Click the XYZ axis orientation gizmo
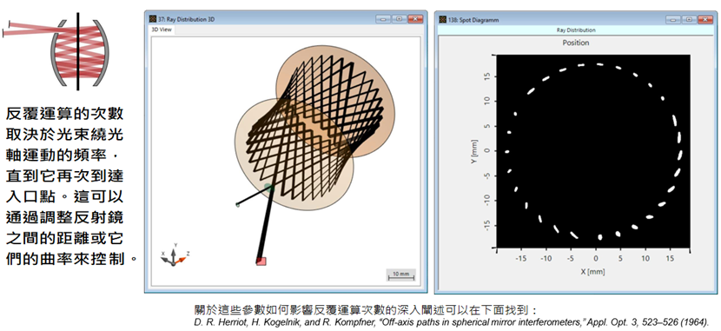 pos(175,255)
